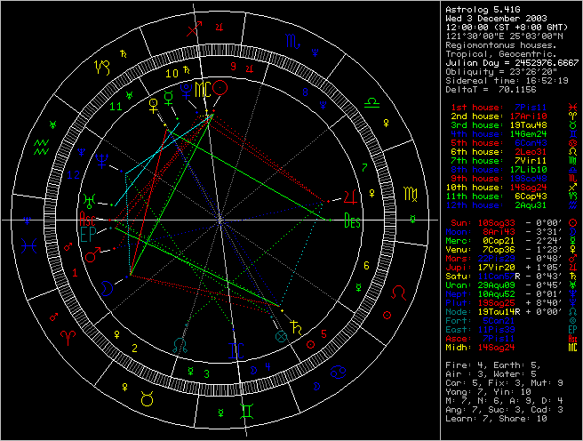Click the 'Astrolog 5.41G' title text
The image size is (583, 441).
(476, 7)
